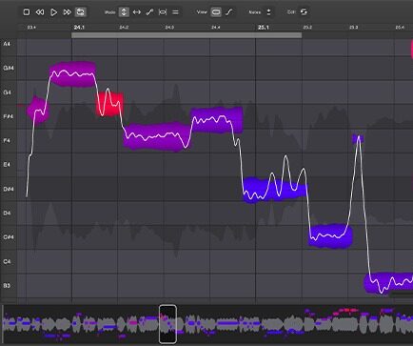Image resolution: width=413 pixels, height=346 pixels.
Task: Select the bracketed stretch mode tool
Action: 163,12
